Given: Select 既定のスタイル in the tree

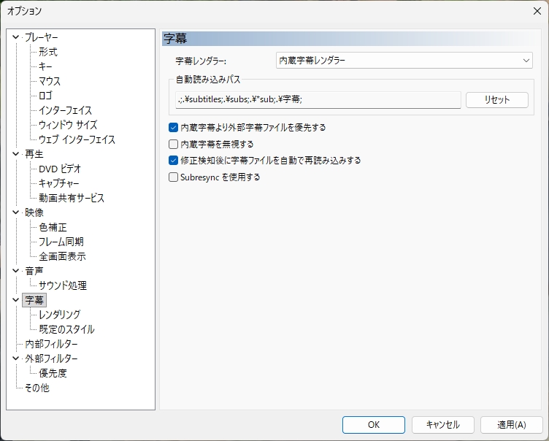Looking at the screenshot, I should click(66, 329).
